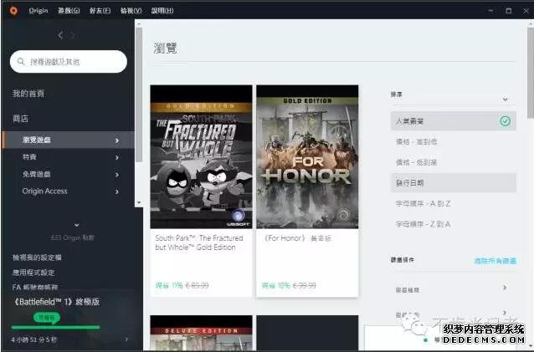Image resolution: width=534 pixels, height=352 pixels.
Task: Go forward with the right arrow
Action: tap(73, 35)
